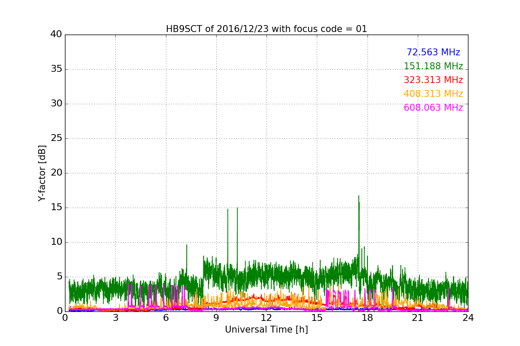520x346 pixels.
Task: Click the Universal Time [h] axis label
Action: (x=266, y=330)
